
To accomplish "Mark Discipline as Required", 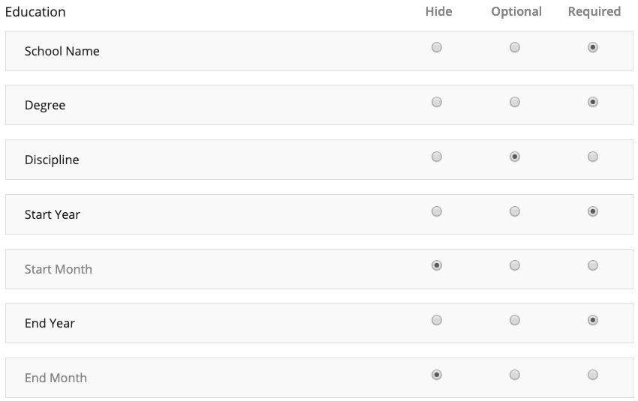I will pos(593,157).
